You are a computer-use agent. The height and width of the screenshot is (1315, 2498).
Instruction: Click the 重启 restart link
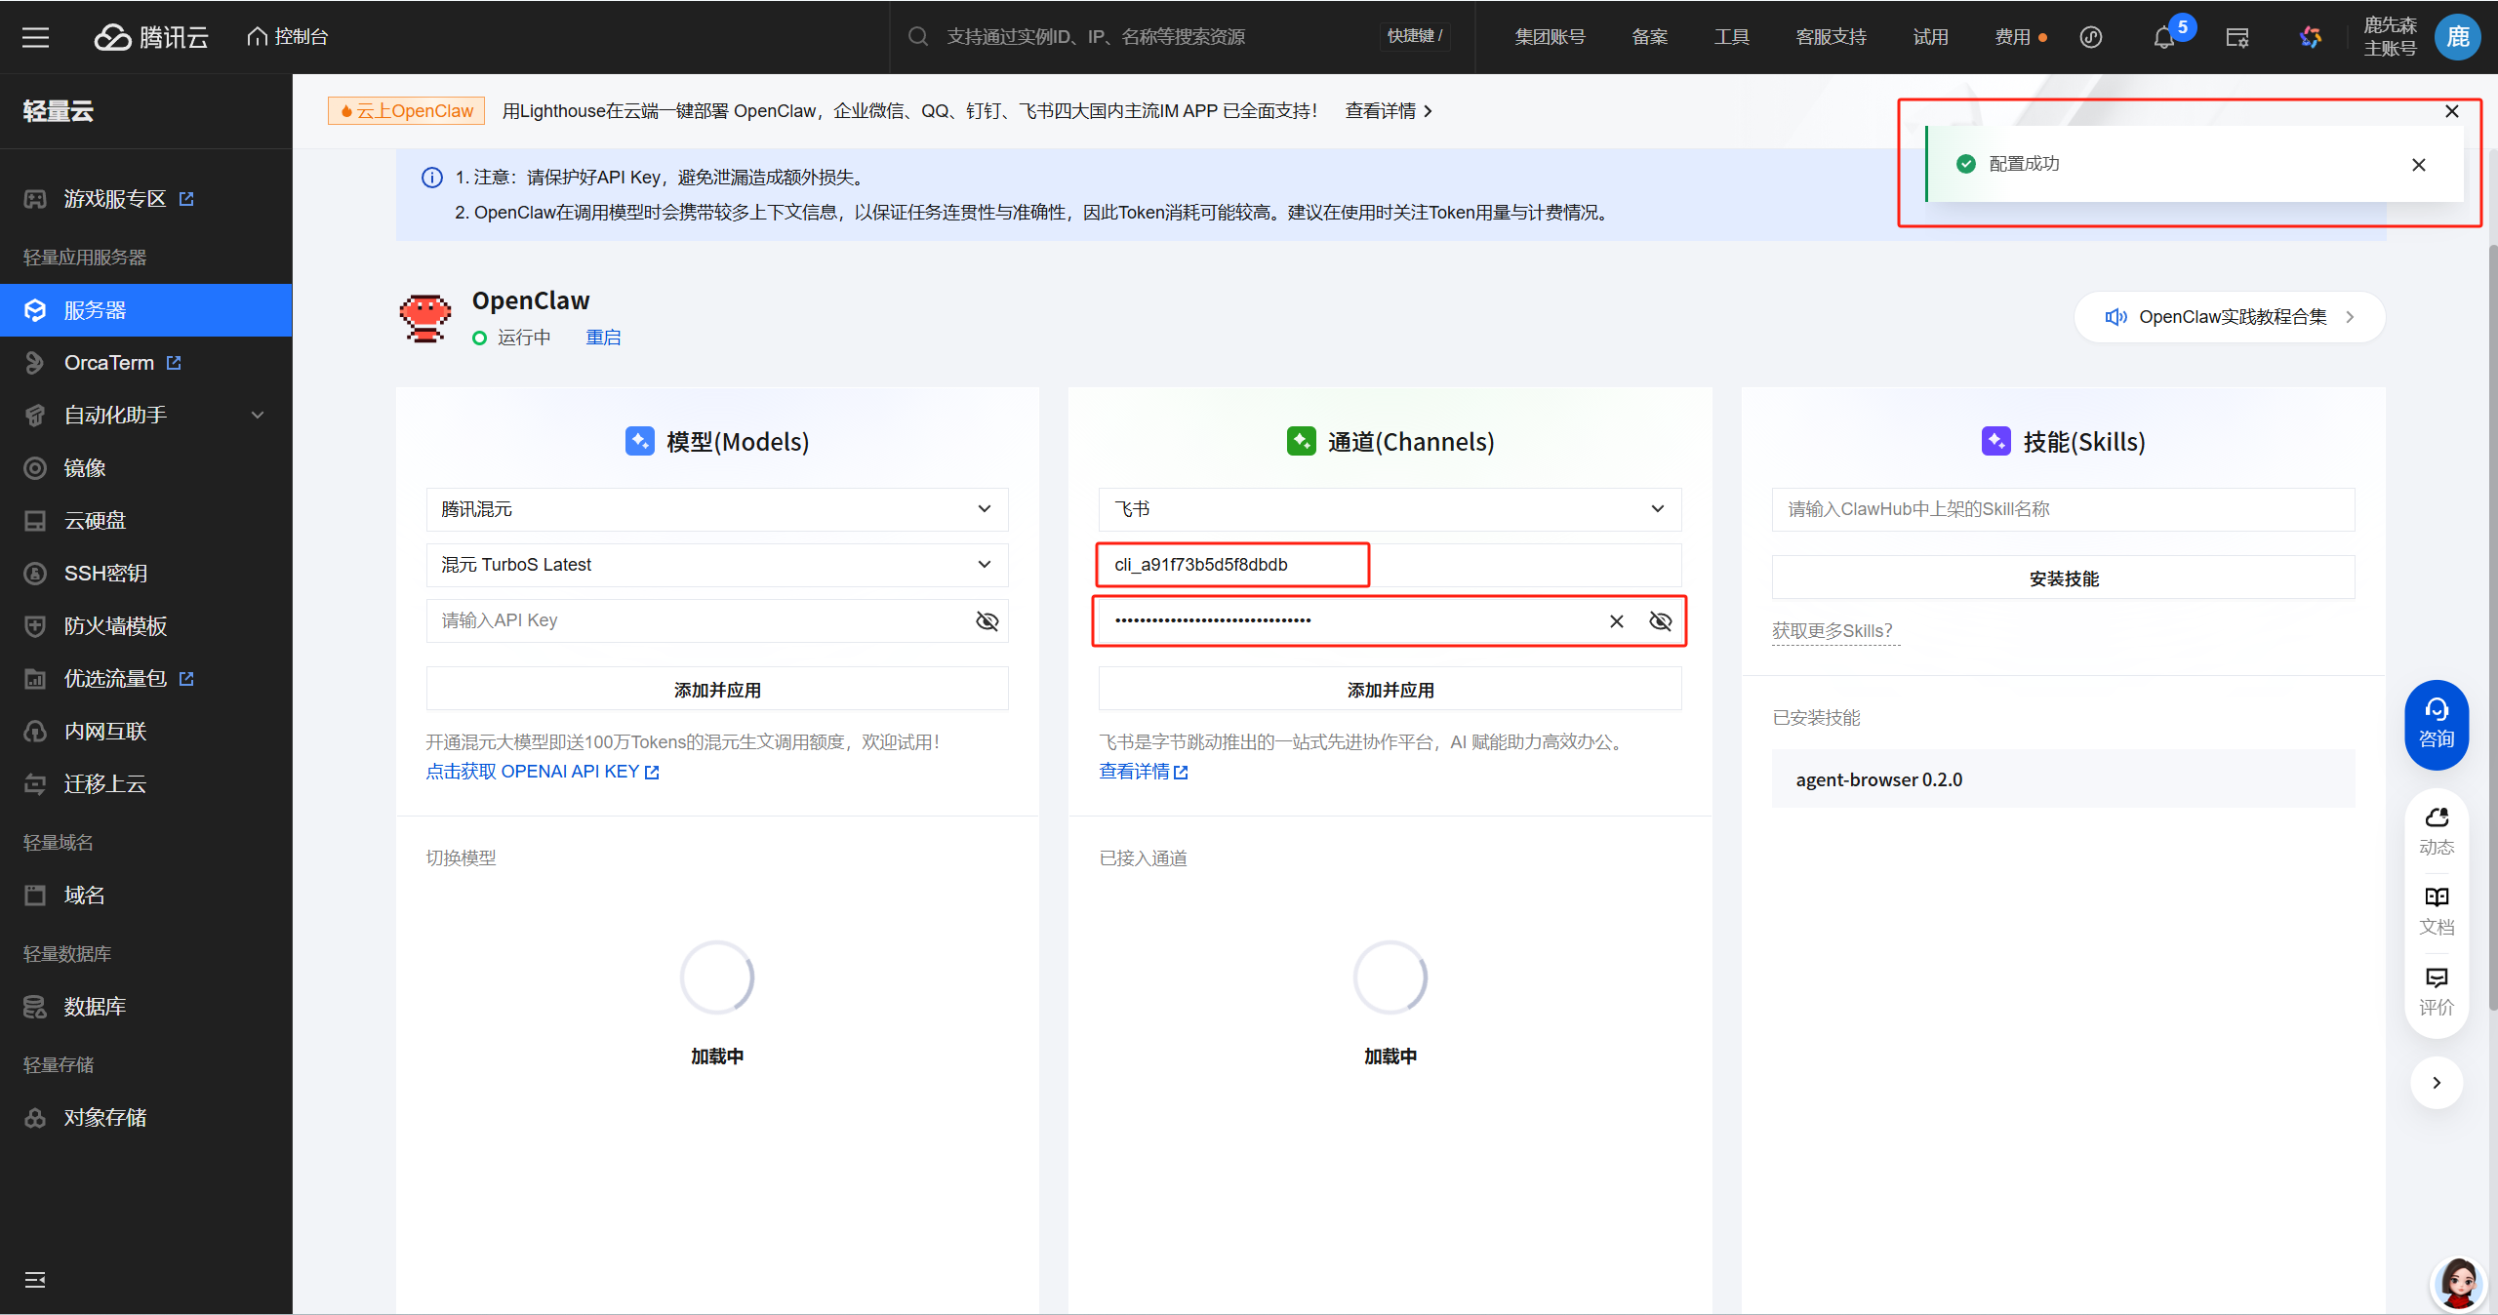coord(603,338)
